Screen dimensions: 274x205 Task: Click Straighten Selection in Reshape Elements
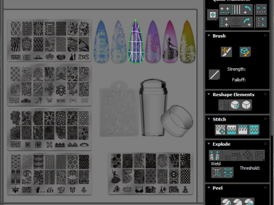pyautogui.click(x=224, y=105)
